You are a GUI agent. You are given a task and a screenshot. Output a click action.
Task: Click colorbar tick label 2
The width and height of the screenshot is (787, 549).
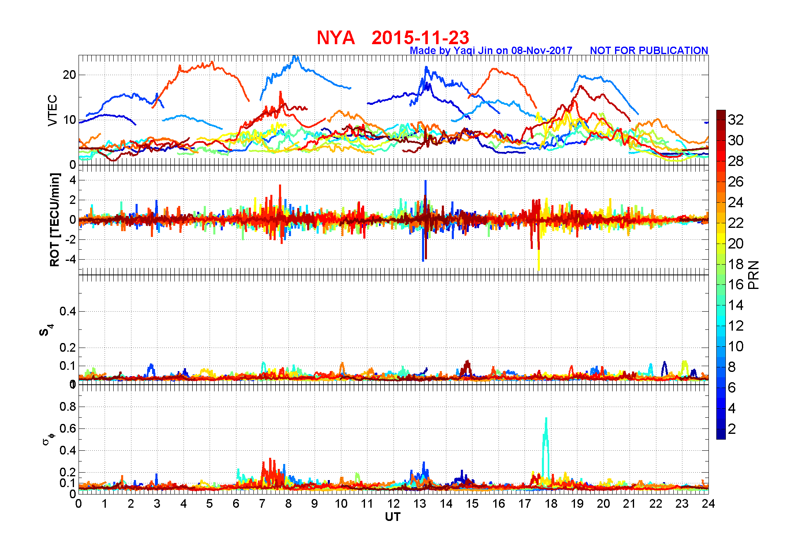[732, 429]
